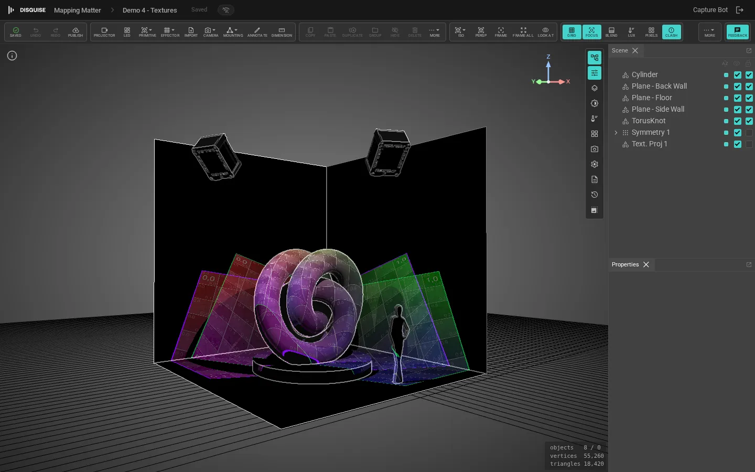The image size is (755, 472).
Task: Toggle Lux display
Action: click(631, 32)
